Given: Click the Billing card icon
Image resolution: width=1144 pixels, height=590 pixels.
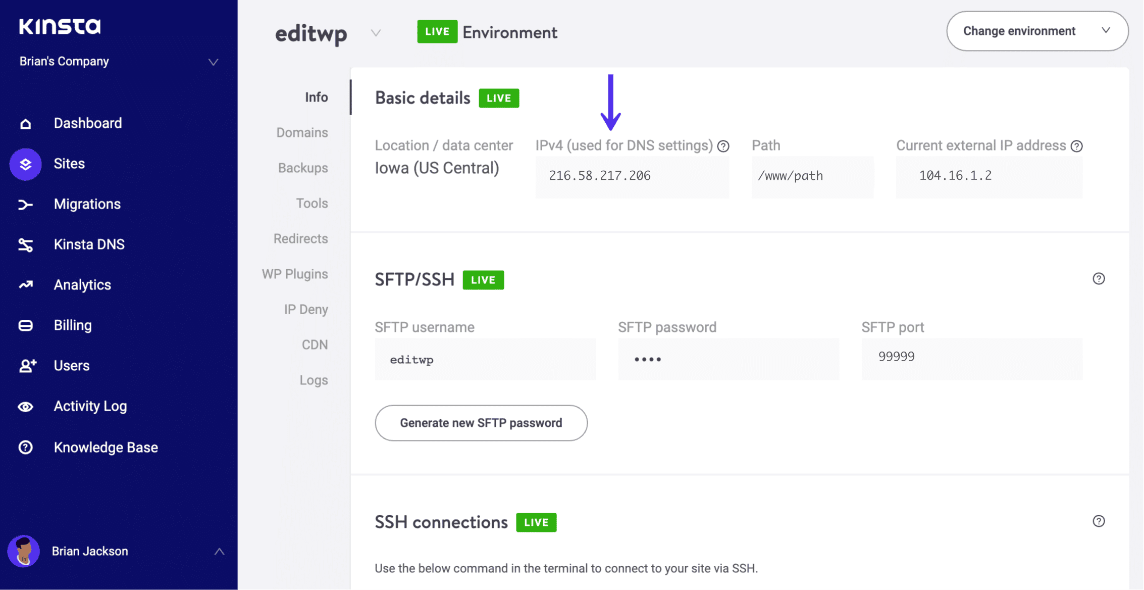Looking at the screenshot, I should pos(25,326).
